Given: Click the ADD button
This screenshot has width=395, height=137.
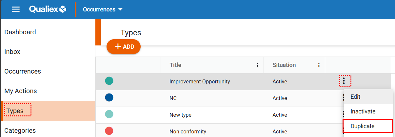Looking at the screenshot, I should [124, 47].
